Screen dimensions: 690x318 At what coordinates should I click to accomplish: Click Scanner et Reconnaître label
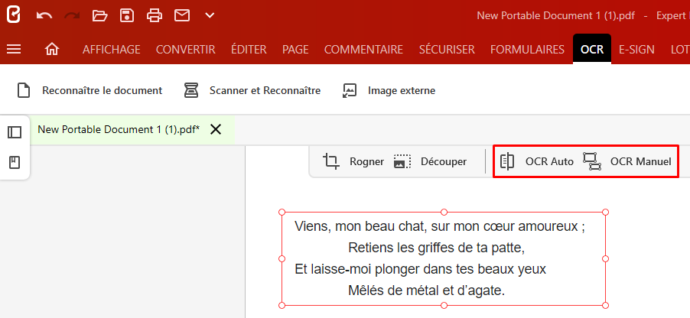tap(265, 91)
